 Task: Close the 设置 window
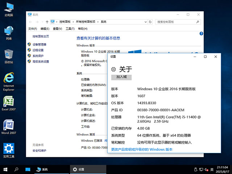(216, 57)
